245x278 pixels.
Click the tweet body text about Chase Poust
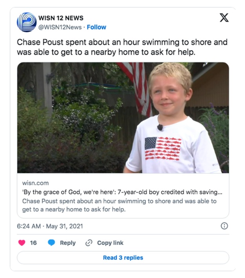click(122, 47)
